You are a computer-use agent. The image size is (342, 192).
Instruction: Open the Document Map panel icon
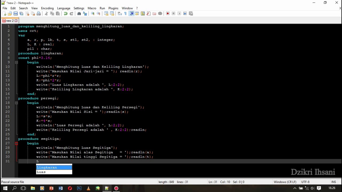[143, 14]
